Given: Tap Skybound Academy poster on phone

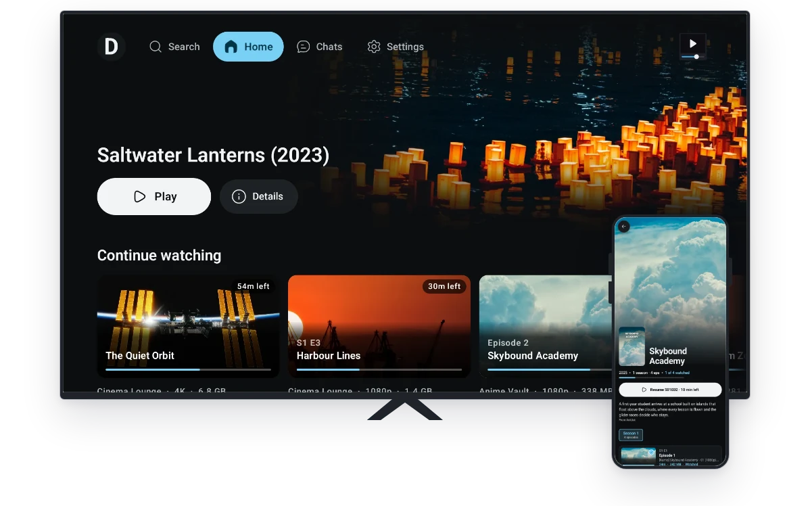Looking at the screenshot, I should pos(632,346).
